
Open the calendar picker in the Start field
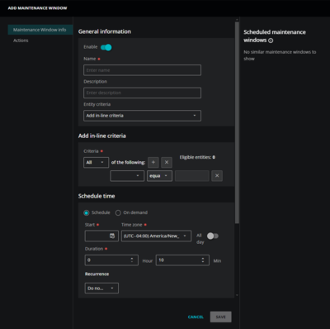click(x=112, y=236)
